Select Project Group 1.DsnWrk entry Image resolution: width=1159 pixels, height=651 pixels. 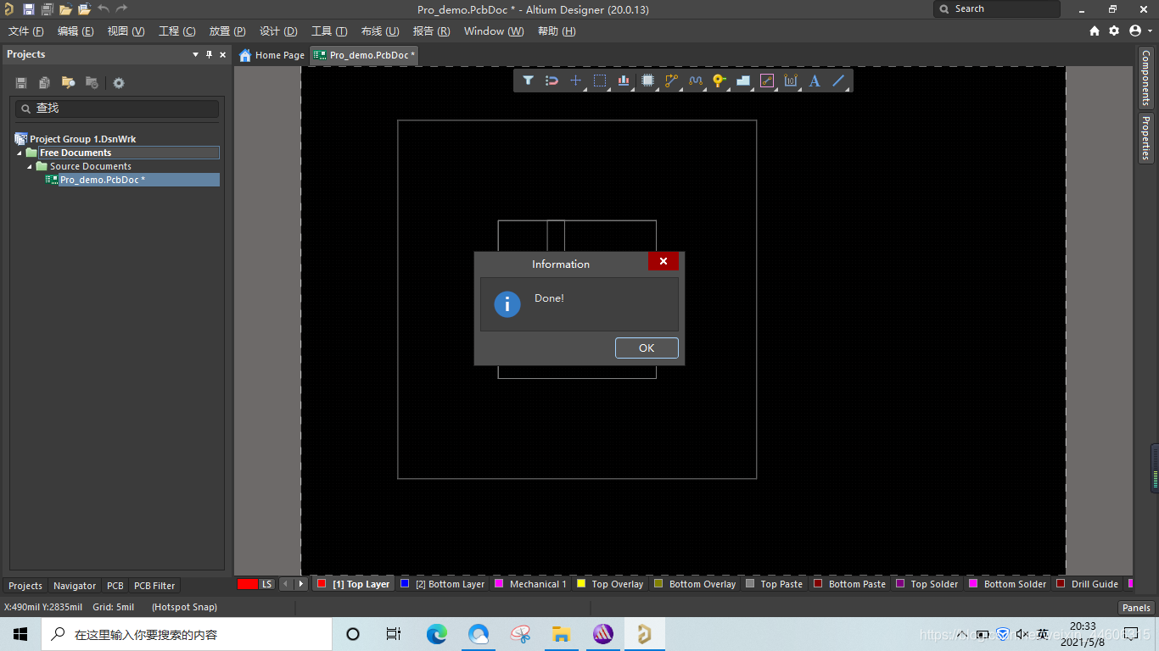click(x=82, y=139)
